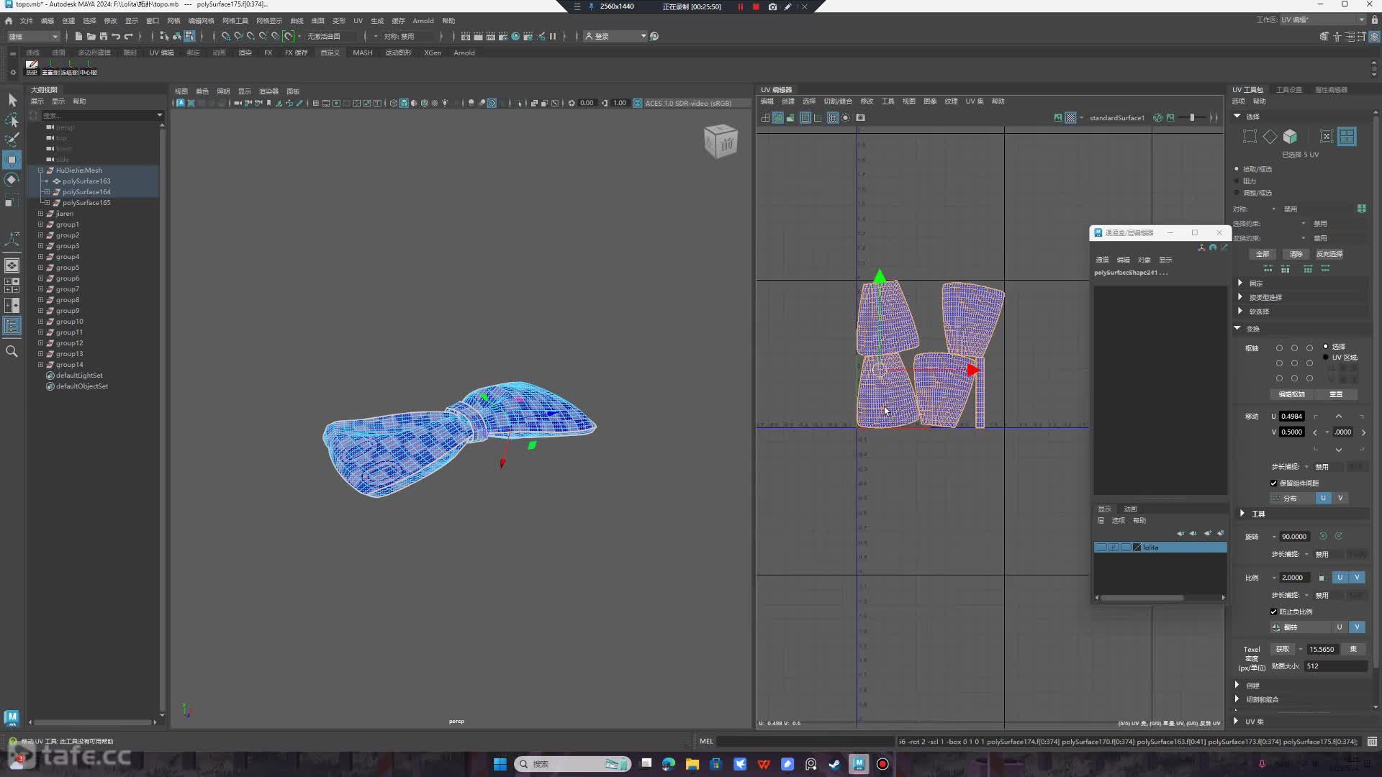Click the 编辑枢轴 button
The height and width of the screenshot is (777, 1382).
point(1291,394)
